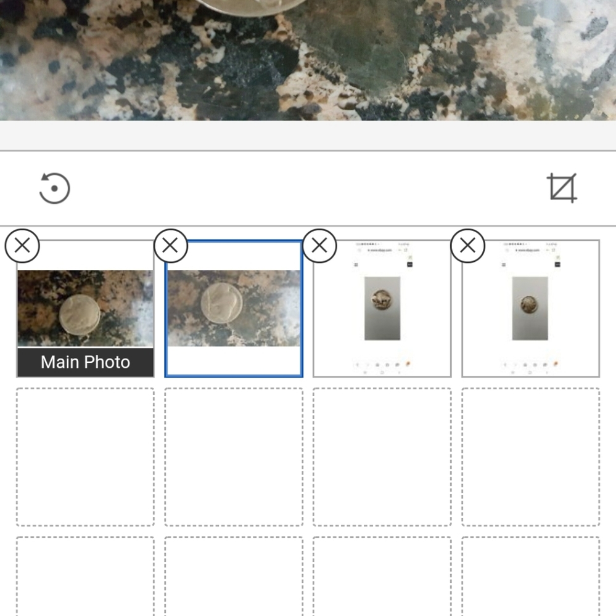The image size is (616, 616).
Task: Delete the third photo, first eBay screenshot
Action: pos(319,246)
